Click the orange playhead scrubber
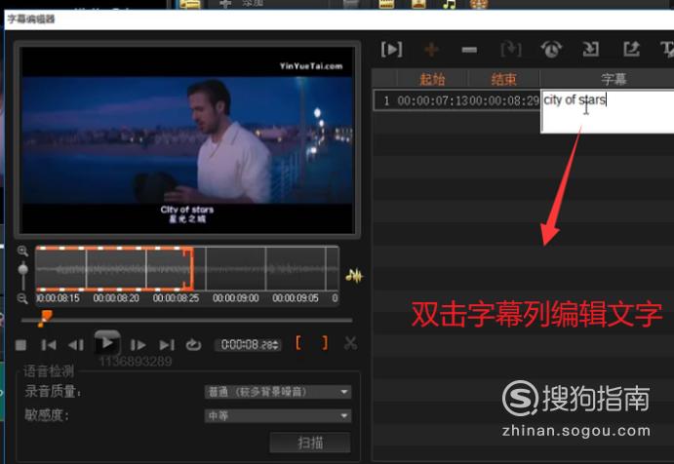674x464 pixels. (x=45, y=318)
